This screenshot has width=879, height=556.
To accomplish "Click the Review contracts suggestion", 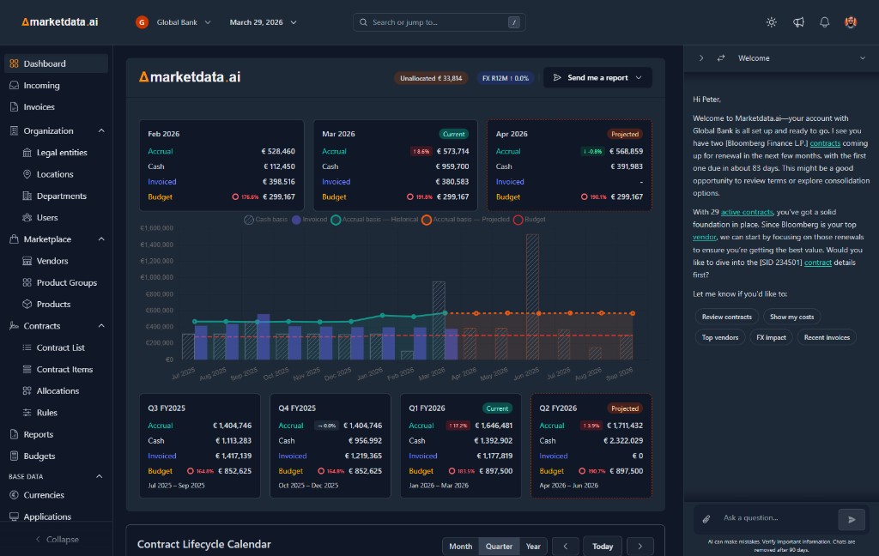I will pyautogui.click(x=726, y=317).
